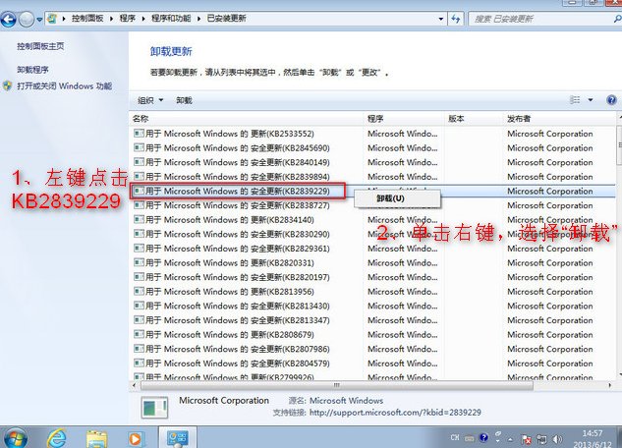Image resolution: width=622 pixels, height=448 pixels.
Task: Expand the 组织 dropdown menu
Action: click(149, 100)
